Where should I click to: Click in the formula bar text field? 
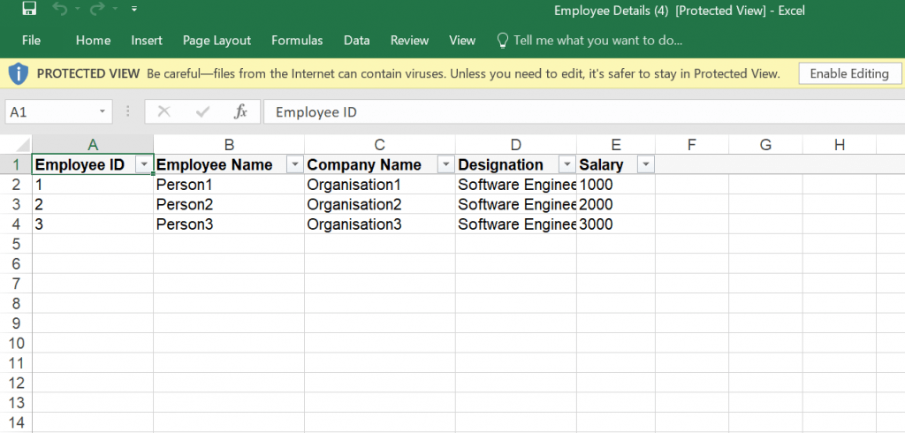tap(584, 111)
